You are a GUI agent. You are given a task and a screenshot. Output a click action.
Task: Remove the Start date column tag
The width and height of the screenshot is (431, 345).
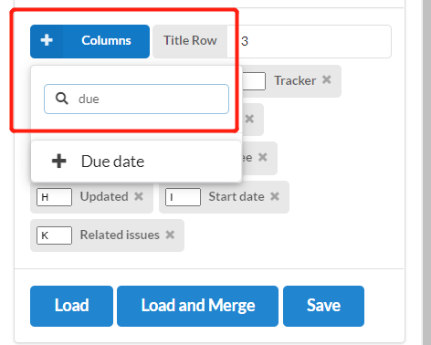coord(275,196)
